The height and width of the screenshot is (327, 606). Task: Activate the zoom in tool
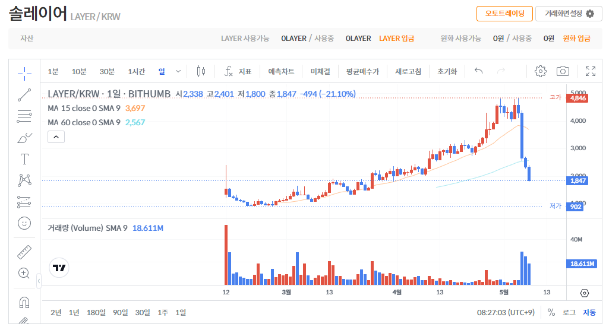[x=24, y=274]
